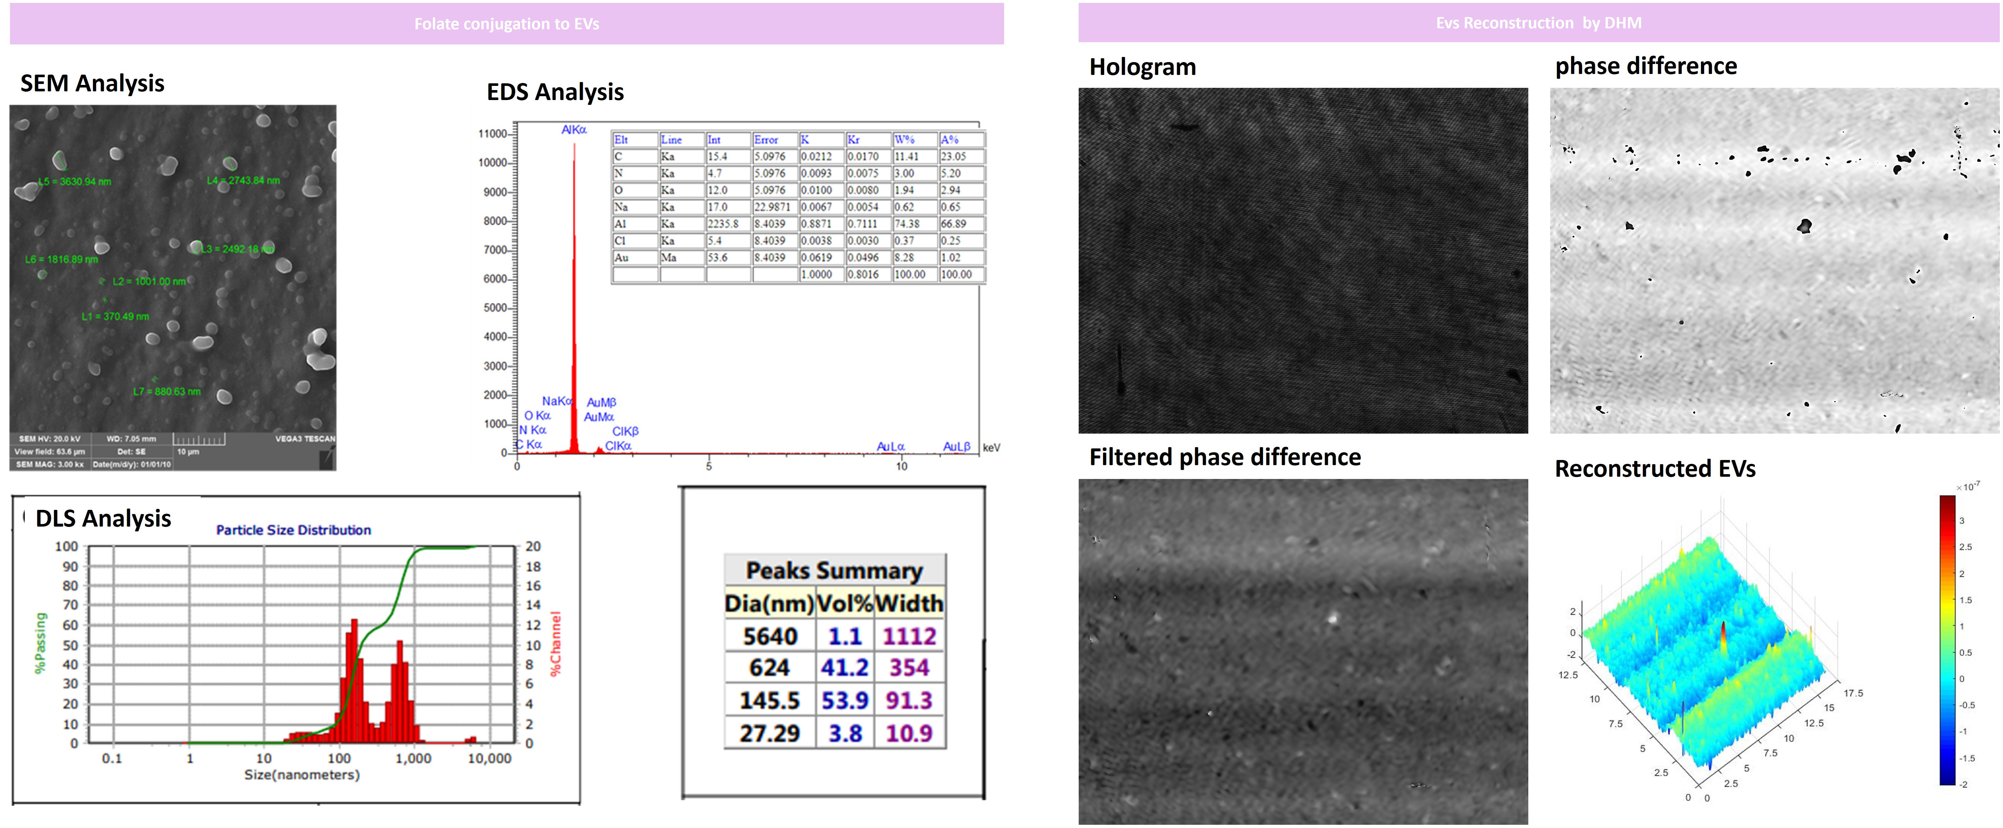Select the 'phase difference' heading above gray image
Screen dimensions: 2003x828
[x=1645, y=66]
